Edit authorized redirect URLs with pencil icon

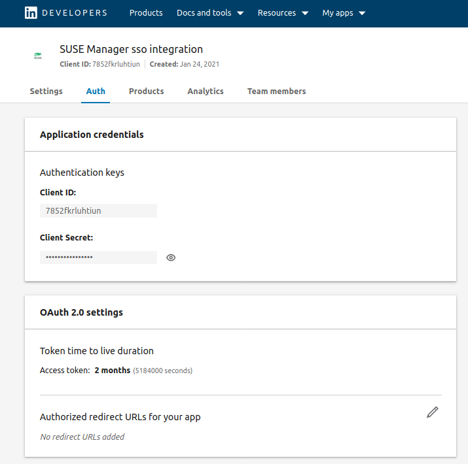[432, 412]
